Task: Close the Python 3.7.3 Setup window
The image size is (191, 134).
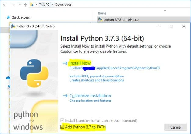Action: click(184, 26)
